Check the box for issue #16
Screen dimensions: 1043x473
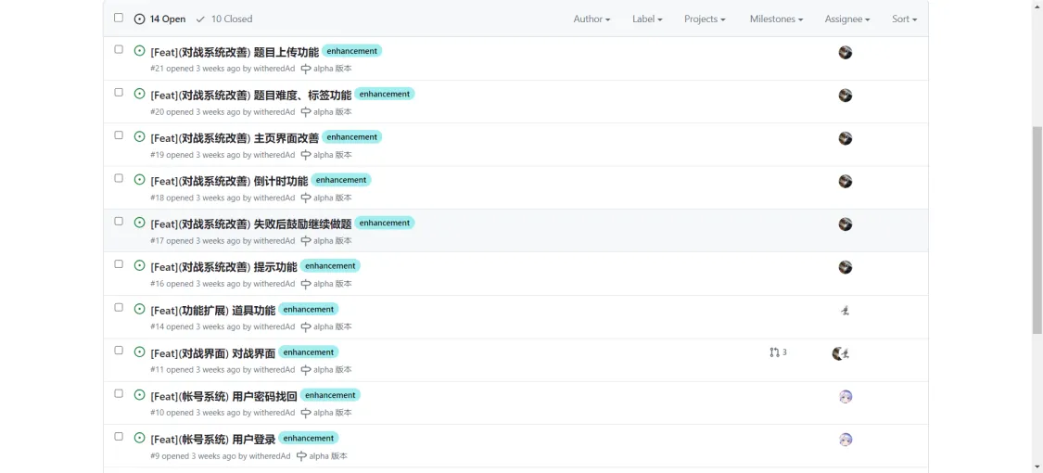(119, 264)
